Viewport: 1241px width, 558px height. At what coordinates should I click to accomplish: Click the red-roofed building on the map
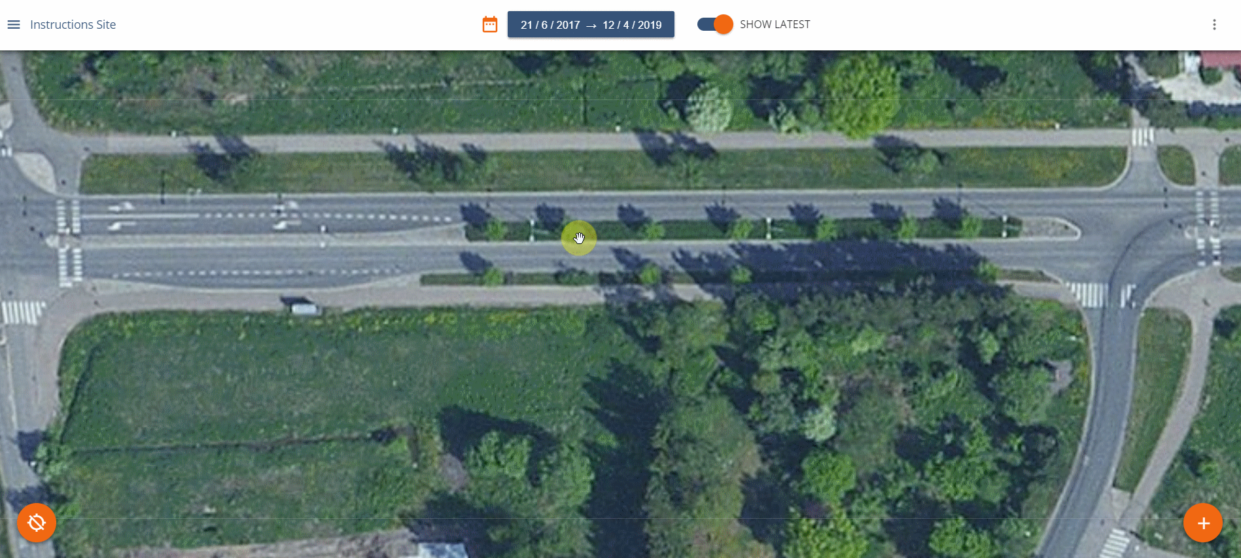pyautogui.click(x=1221, y=59)
